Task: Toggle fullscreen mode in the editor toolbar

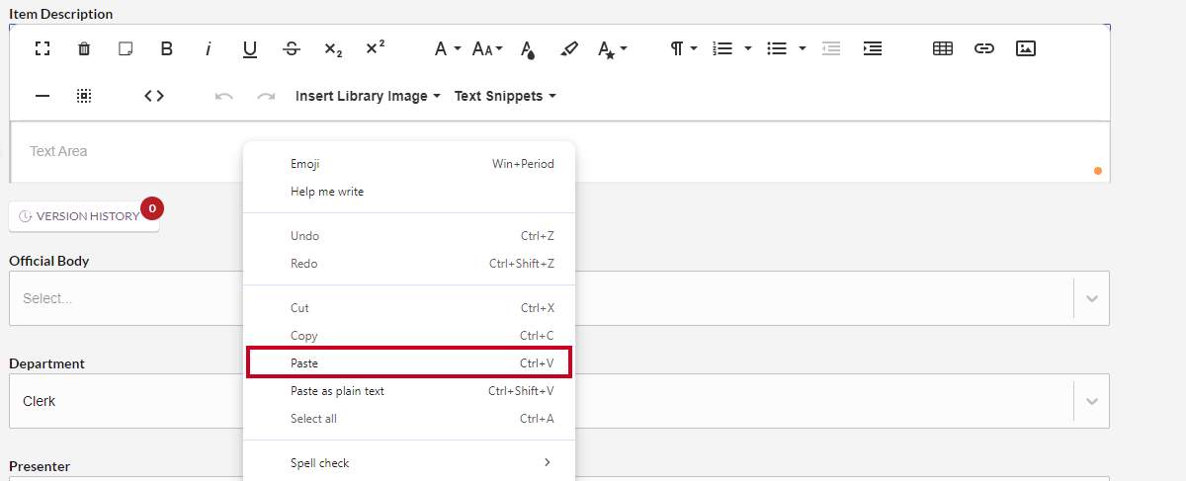Action: click(x=42, y=48)
